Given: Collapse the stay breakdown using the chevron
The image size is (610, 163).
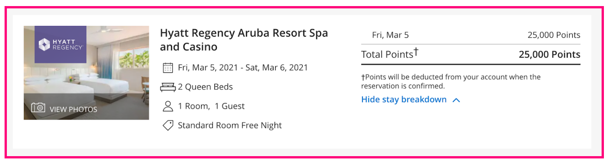Looking at the screenshot, I should [456, 100].
